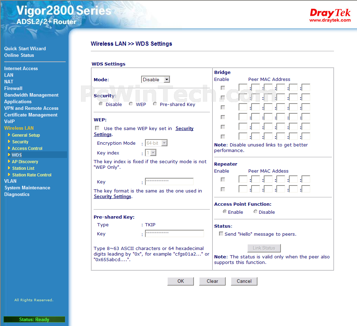357x326 pixels.
Task: Open the VoIP menu item
Action: pos(9,121)
